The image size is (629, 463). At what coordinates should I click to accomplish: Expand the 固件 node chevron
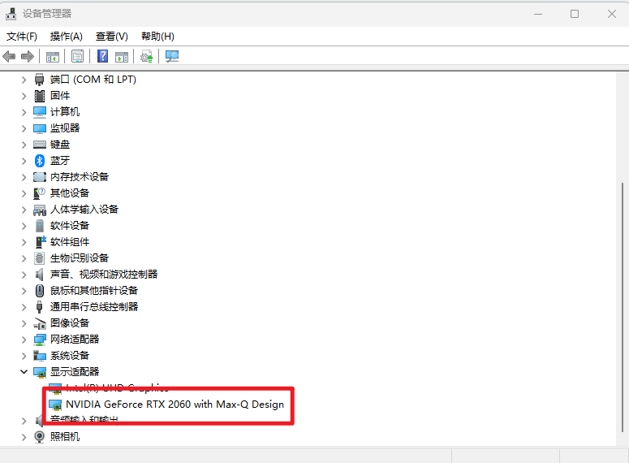tap(24, 96)
